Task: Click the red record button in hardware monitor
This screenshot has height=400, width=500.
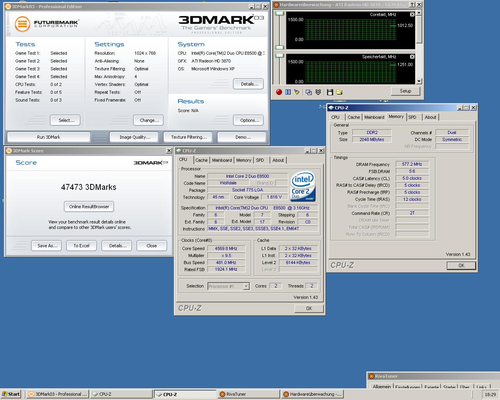Action: click(279, 92)
